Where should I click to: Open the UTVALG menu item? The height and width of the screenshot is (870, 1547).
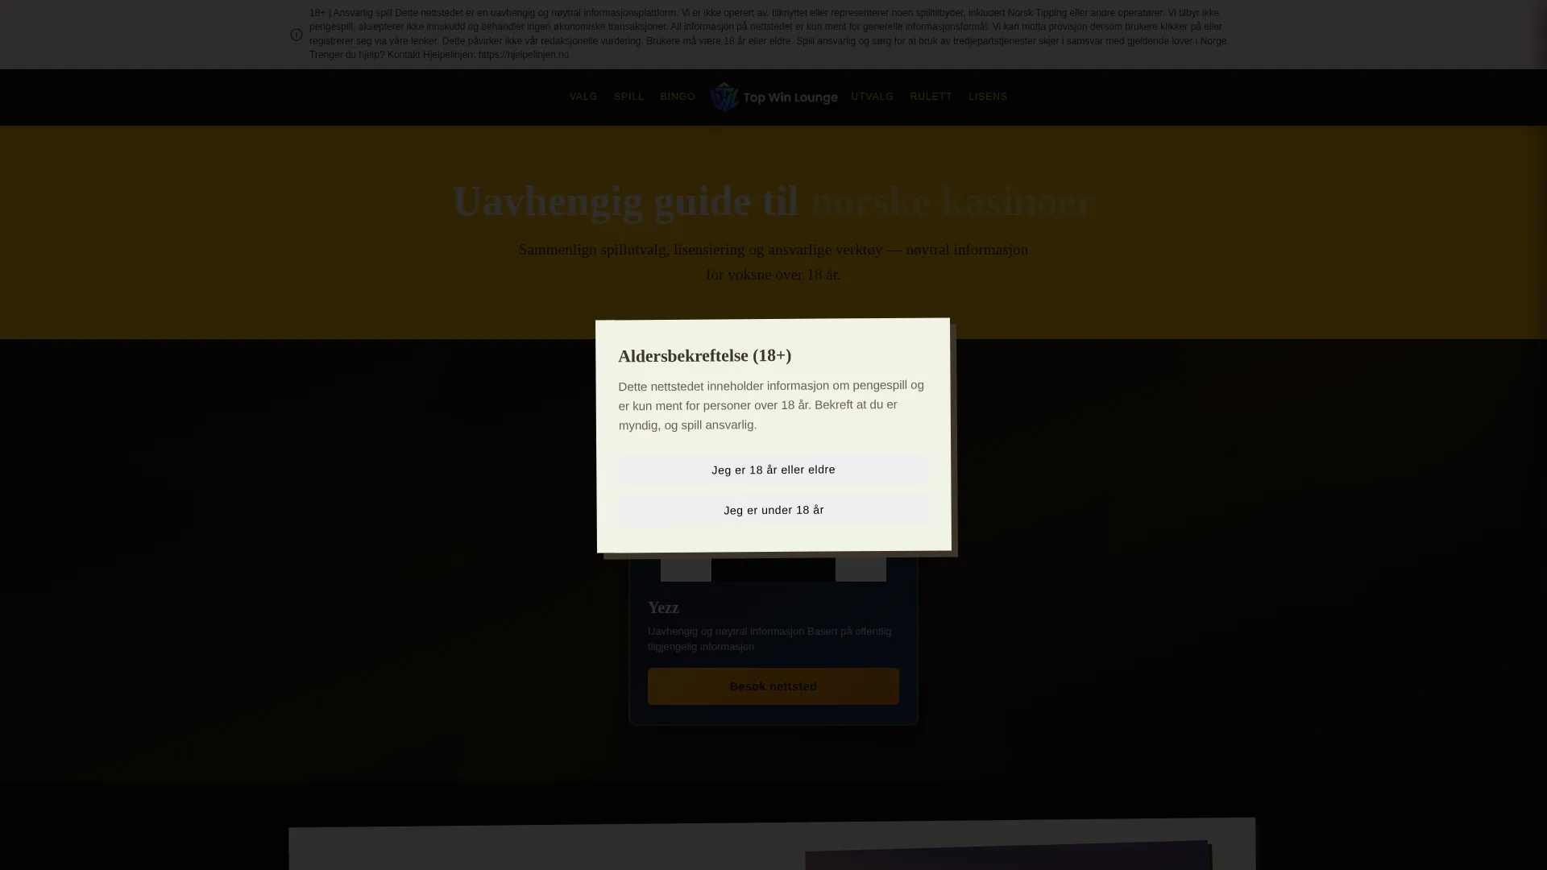click(x=872, y=97)
